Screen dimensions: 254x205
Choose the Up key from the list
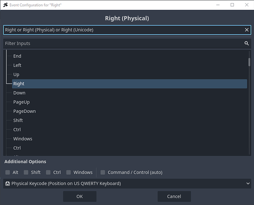click(16, 75)
